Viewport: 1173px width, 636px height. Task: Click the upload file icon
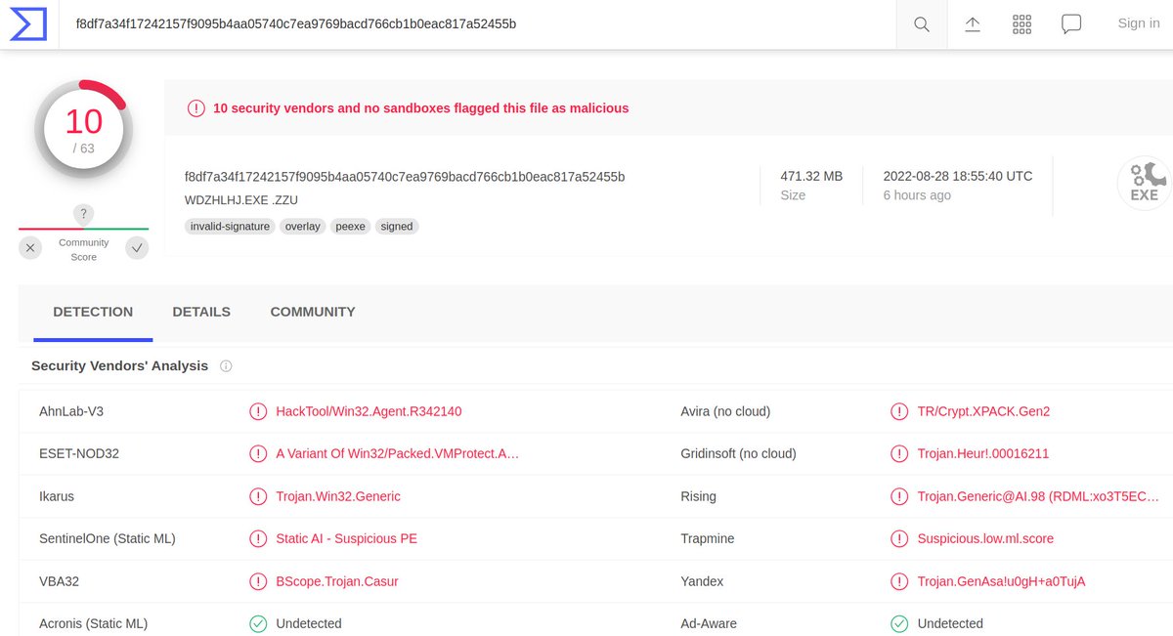pyautogui.click(x=973, y=24)
